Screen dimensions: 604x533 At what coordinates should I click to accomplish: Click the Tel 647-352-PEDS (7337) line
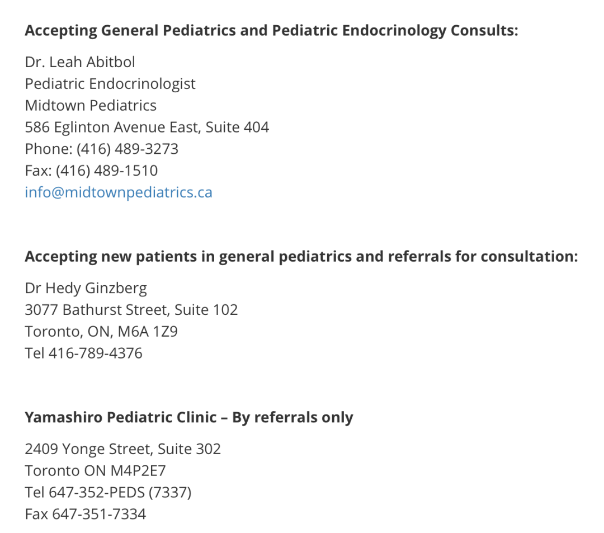(108, 493)
